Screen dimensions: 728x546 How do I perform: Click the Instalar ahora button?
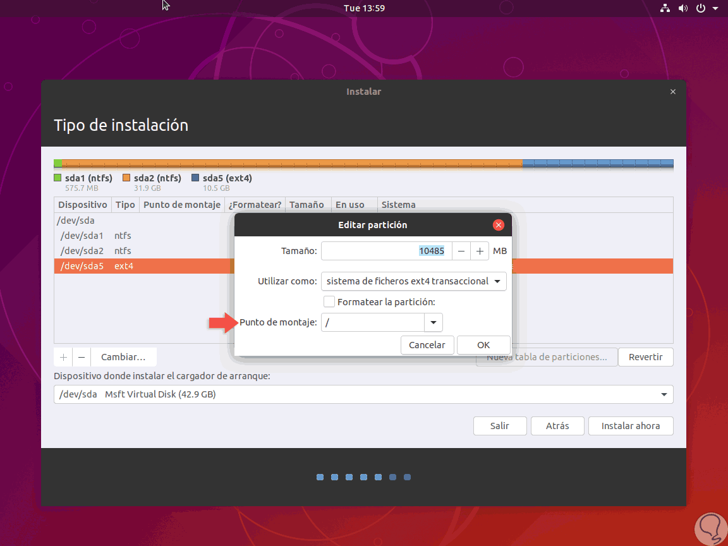click(x=631, y=426)
